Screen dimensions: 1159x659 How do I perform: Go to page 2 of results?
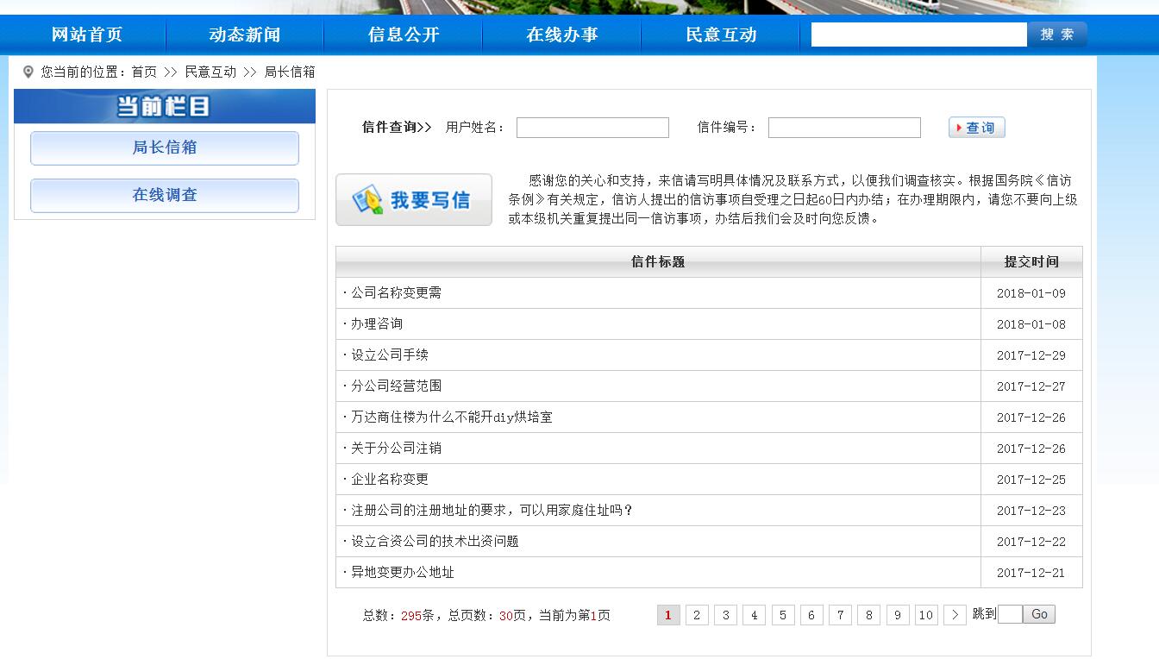tap(697, 615)
